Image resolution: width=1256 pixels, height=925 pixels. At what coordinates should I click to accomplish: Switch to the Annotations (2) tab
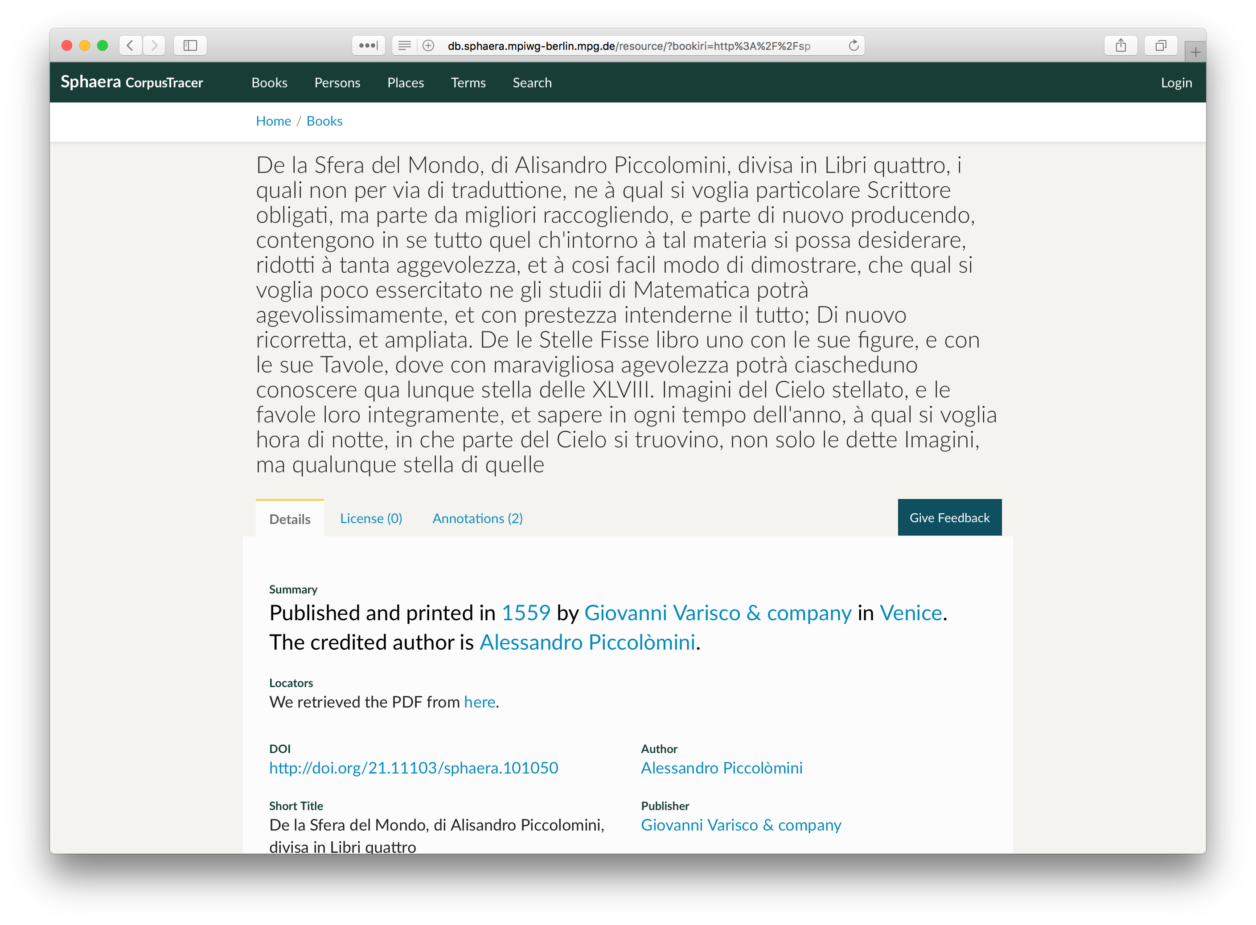[x=478, y=519]
